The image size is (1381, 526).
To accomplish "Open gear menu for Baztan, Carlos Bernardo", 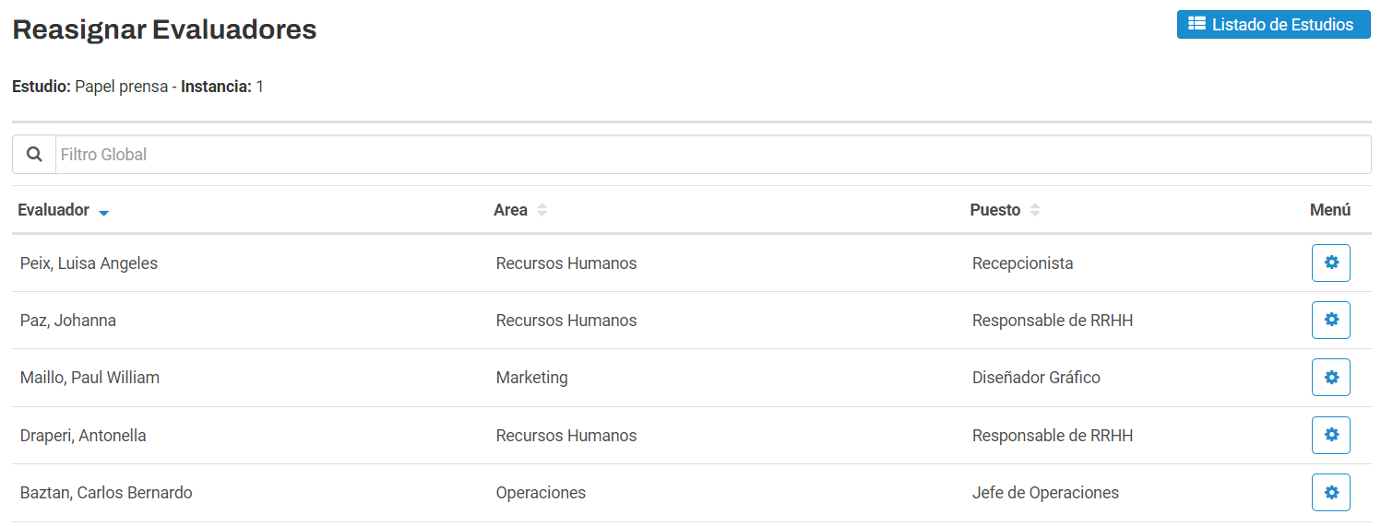I will point(1330,492).
